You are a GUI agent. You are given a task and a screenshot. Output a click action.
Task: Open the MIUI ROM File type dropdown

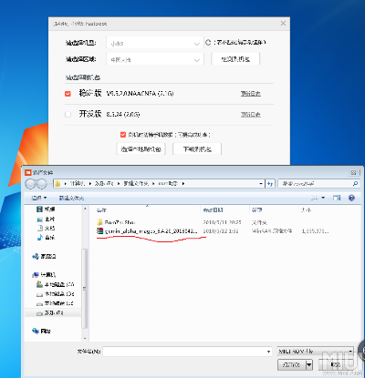coord(316,352)
